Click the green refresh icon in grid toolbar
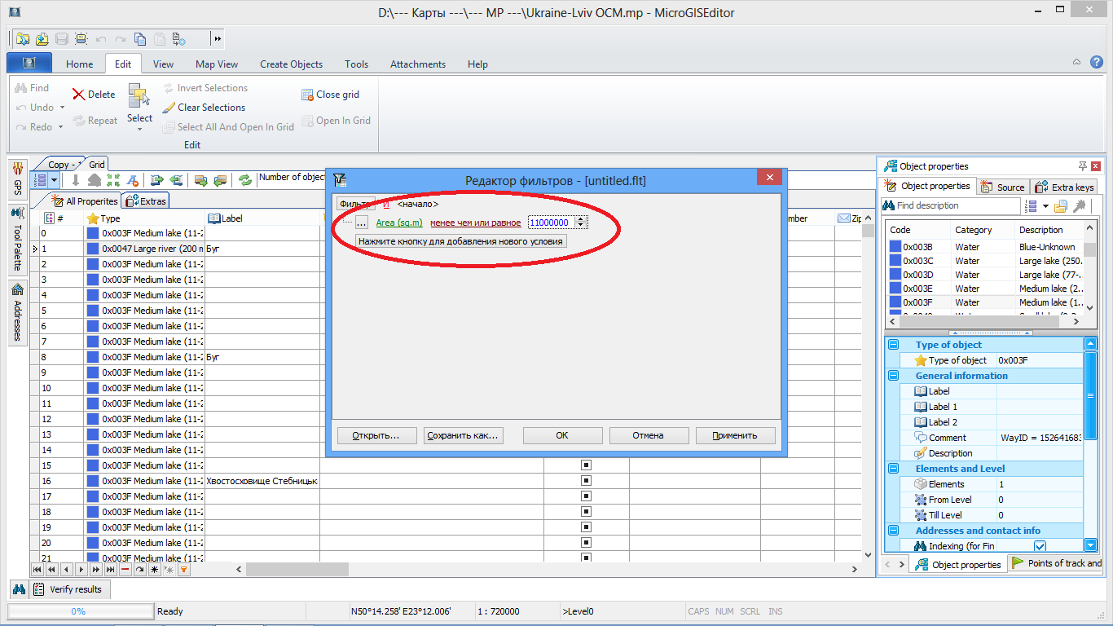Viewport: 1113px width, 626px height. click(x=244, y=180)
